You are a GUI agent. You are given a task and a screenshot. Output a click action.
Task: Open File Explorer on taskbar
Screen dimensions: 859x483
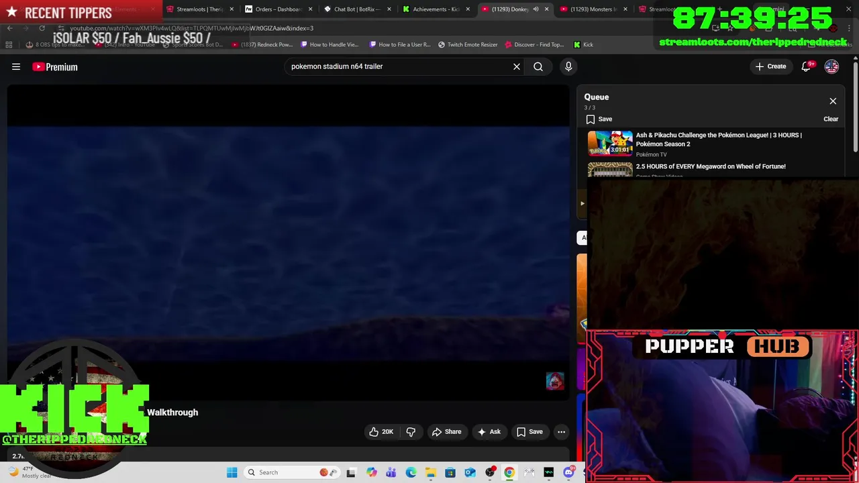(x=430, y=472)
